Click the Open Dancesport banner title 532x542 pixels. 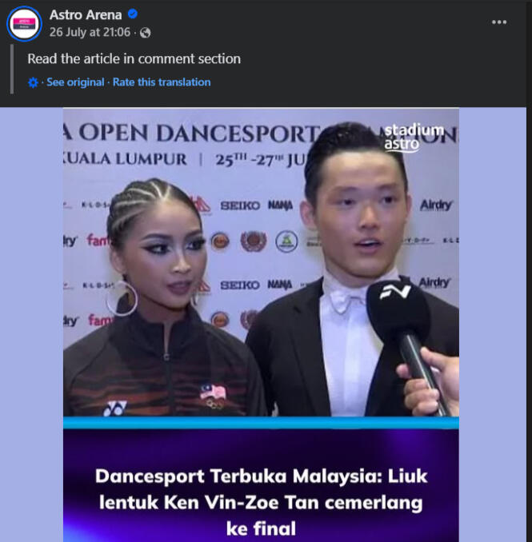click(194, 133)
